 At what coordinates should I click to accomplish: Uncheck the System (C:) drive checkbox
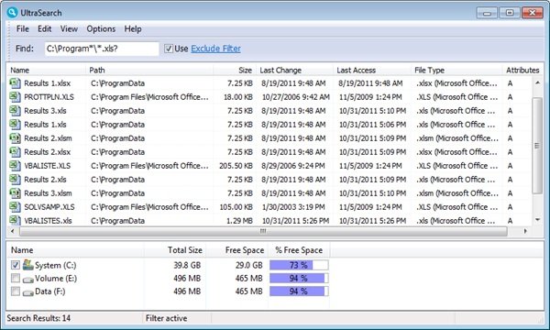tap(16, 265)
